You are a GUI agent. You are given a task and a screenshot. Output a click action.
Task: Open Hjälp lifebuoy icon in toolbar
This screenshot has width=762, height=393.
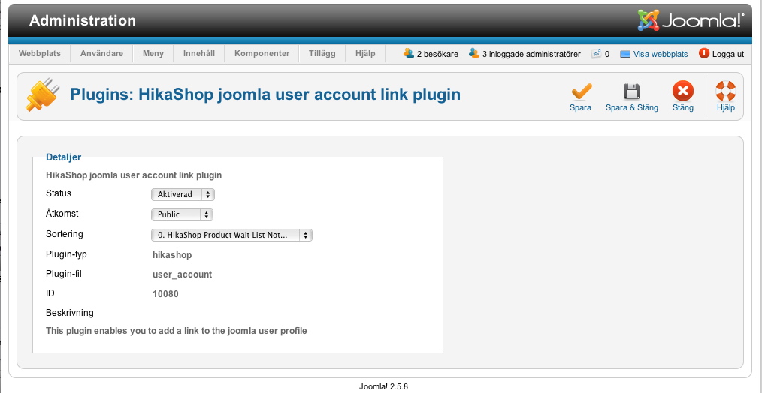pyautogui.click(x=725, y=91)
